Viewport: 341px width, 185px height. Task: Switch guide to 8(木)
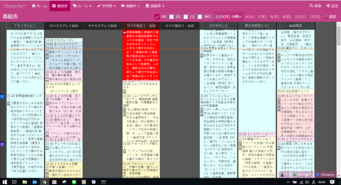[274, 17]
